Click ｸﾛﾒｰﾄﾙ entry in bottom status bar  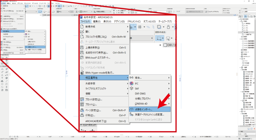coord(228,137)
